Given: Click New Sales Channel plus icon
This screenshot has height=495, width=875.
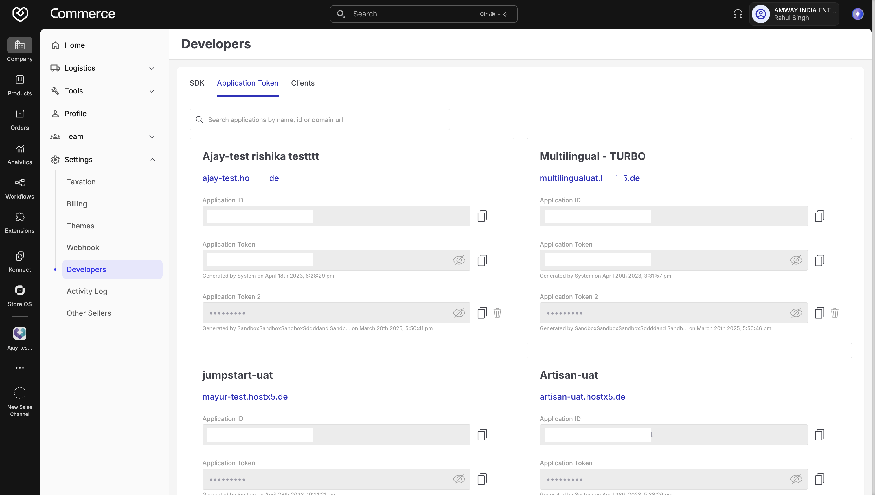Looking at the screenshot, I should pos(20,393).
